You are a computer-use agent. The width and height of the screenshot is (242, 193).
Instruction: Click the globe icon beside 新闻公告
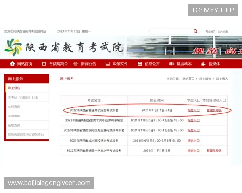click(75, 64)
